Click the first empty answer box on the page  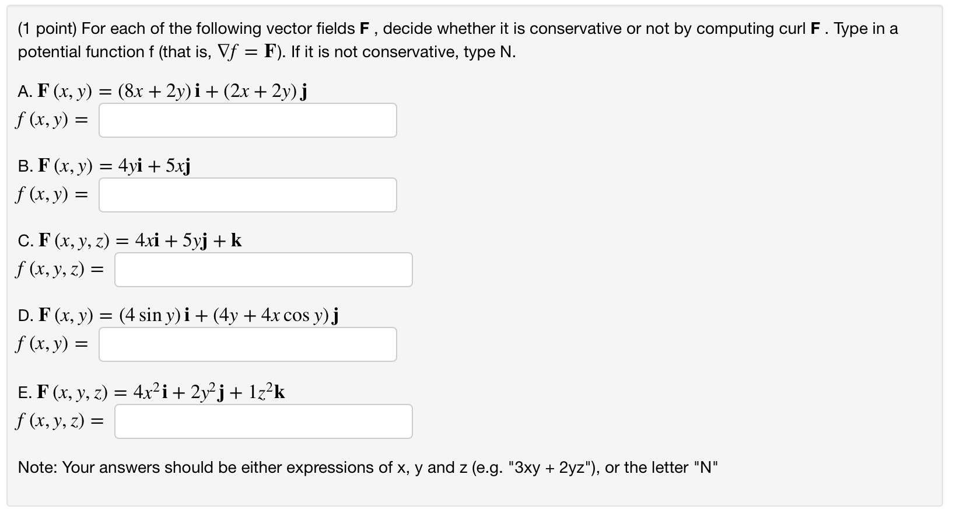tap(248, 120)
